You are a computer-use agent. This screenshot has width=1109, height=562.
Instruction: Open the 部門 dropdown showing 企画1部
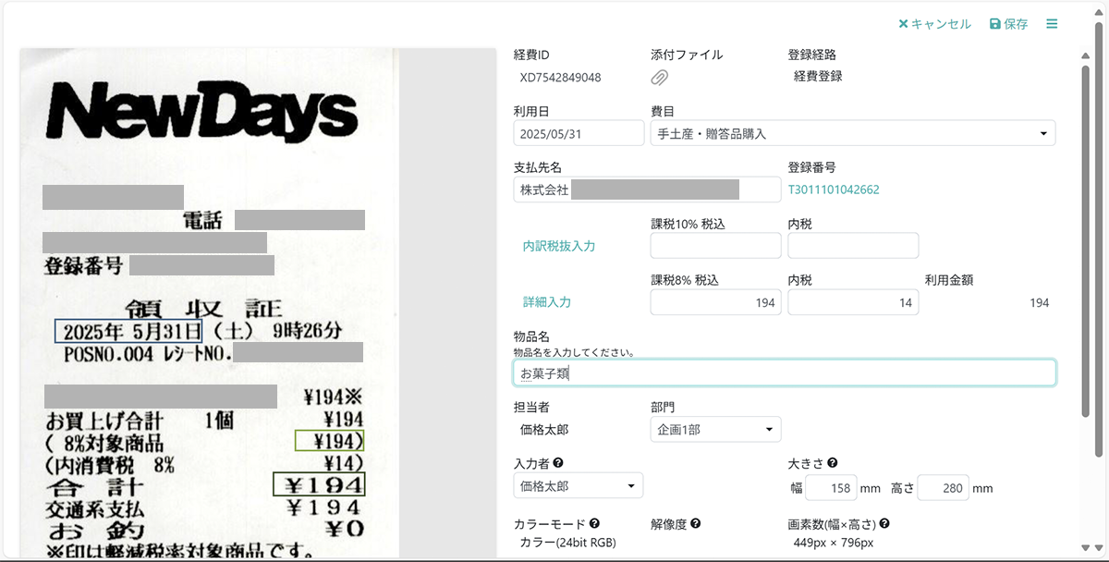716,429
